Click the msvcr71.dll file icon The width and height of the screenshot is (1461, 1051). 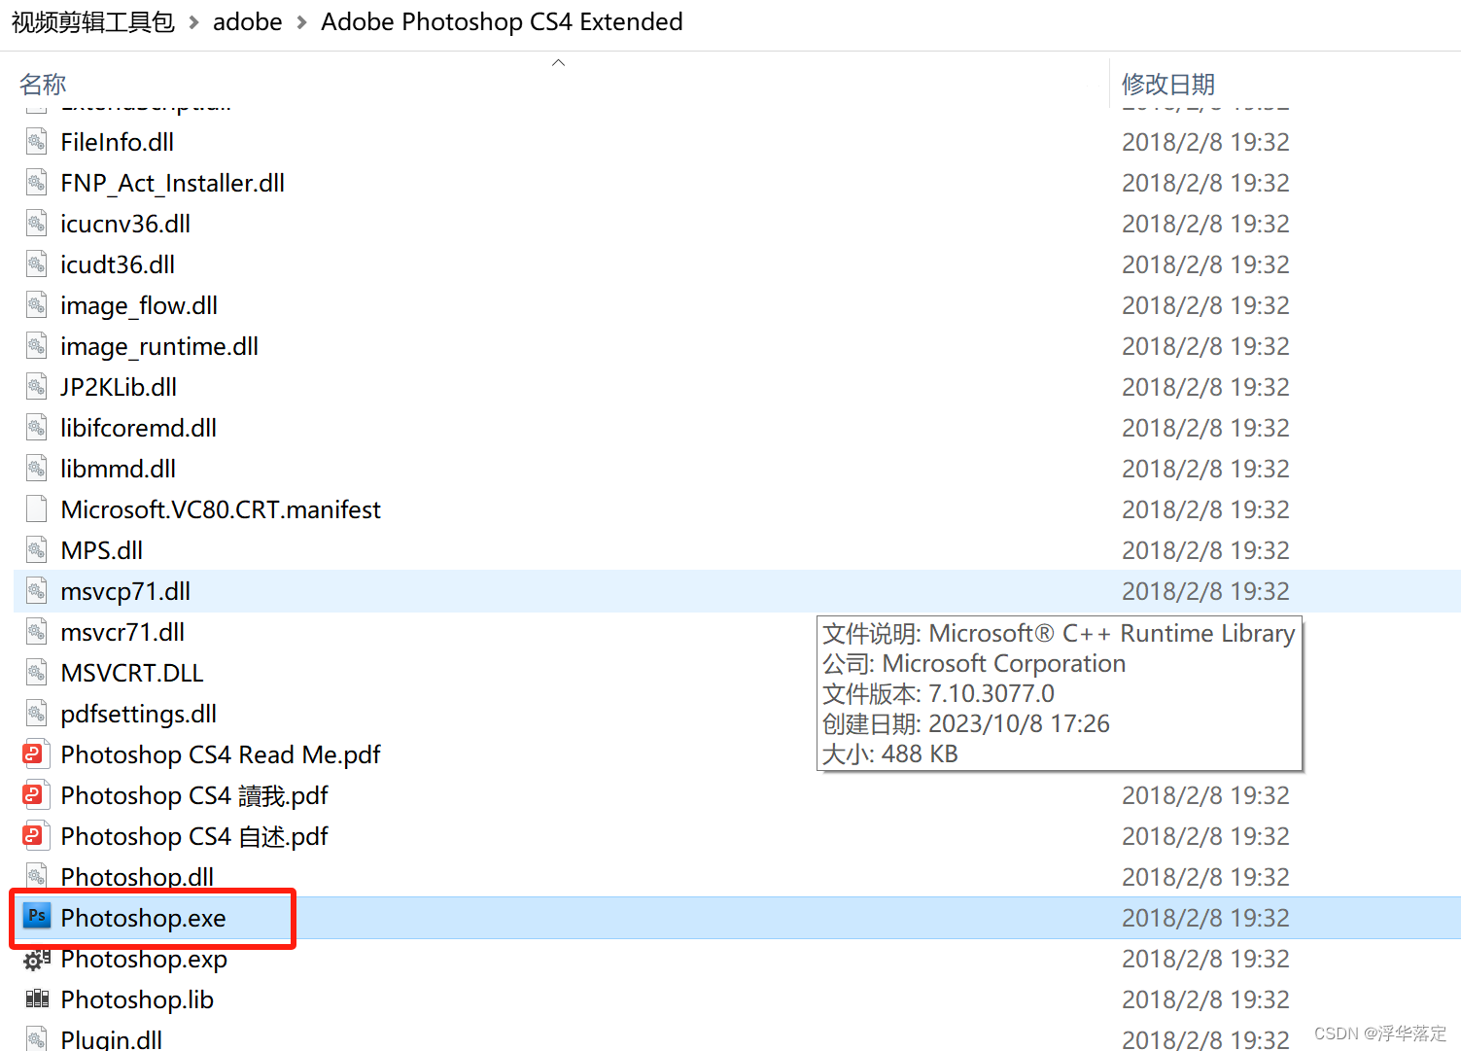(36, 632)
